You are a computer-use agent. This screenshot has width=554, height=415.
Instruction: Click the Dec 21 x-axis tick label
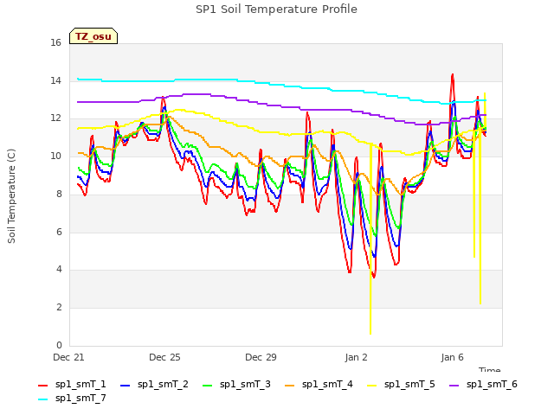68,357
